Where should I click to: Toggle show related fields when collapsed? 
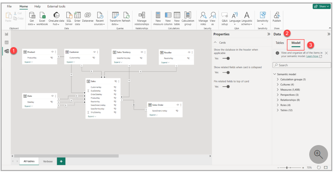click(226, 73)
